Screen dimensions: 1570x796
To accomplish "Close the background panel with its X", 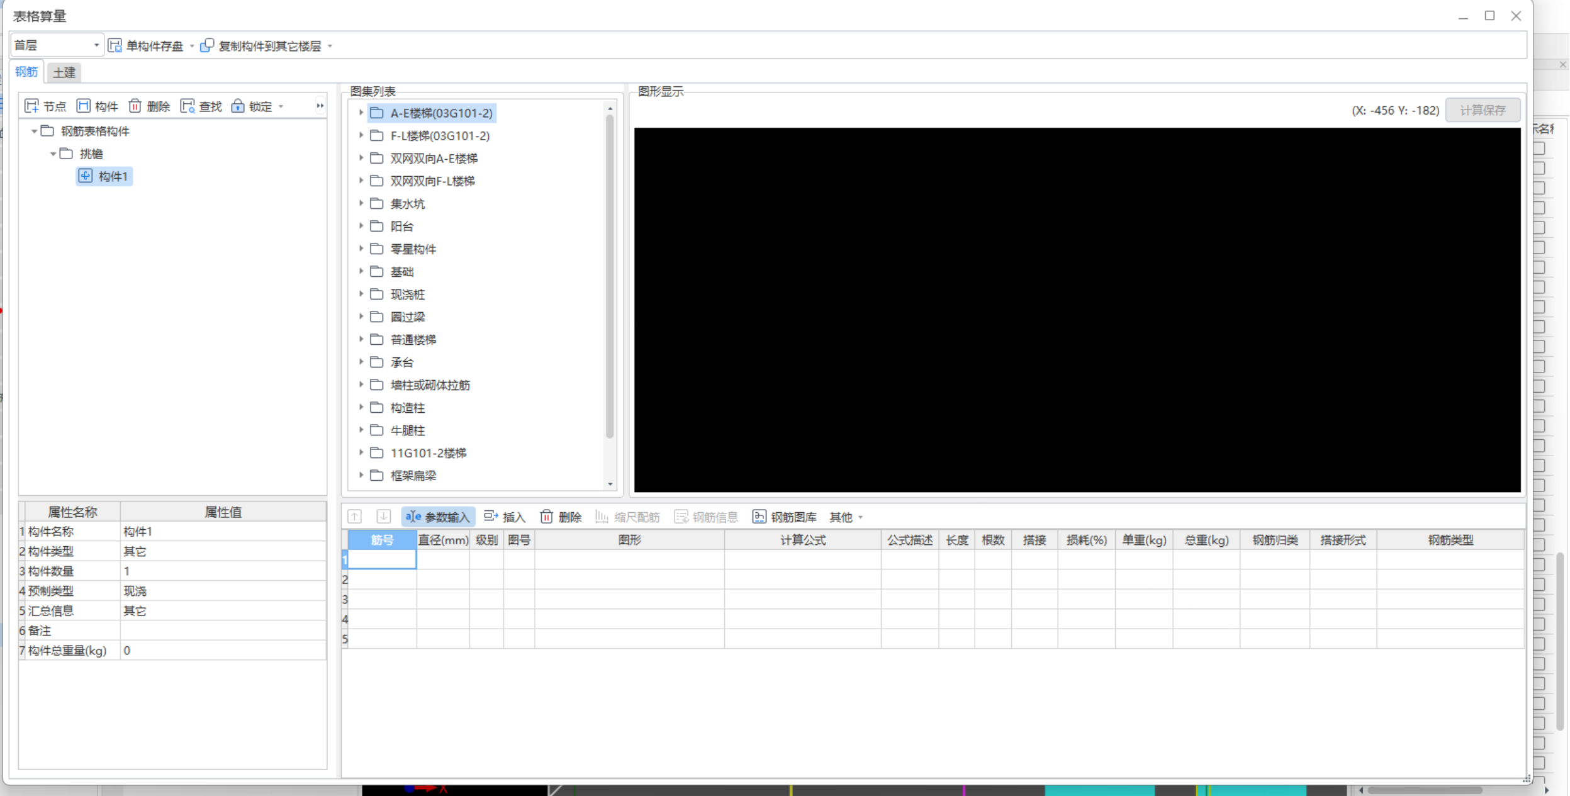I will (1563, 65).
